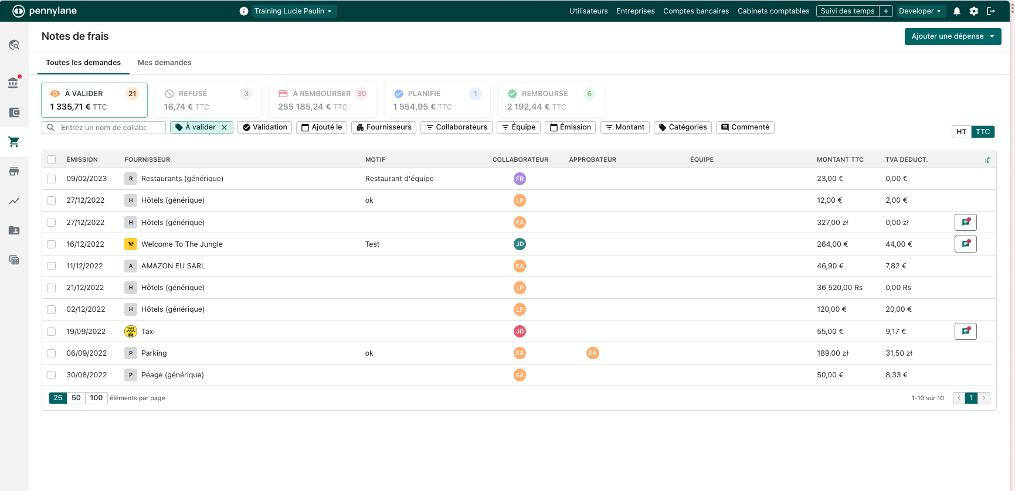Select the Refusé status card
This screenshot has height=491, width=1015.
click(x=208, y=100)
